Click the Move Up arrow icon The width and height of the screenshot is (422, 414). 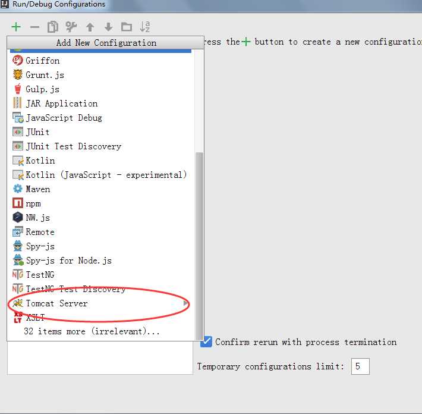click(90, 27)
